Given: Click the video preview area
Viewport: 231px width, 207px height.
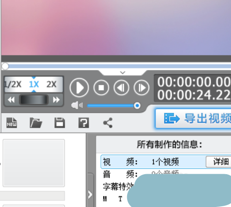Looking at the screenshot, I should click(116, 28).
